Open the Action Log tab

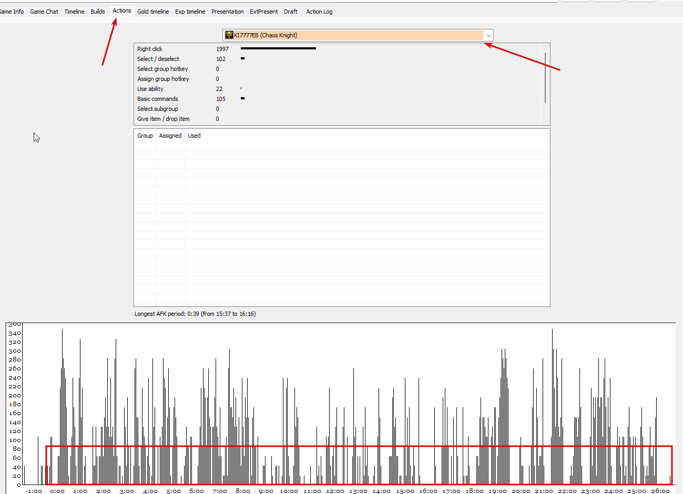(319, 12)
